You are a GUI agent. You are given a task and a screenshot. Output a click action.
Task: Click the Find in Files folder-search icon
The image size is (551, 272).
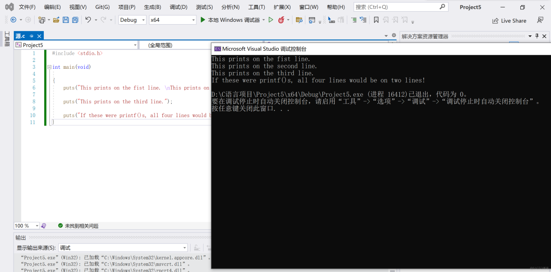[x=299, y=20]
